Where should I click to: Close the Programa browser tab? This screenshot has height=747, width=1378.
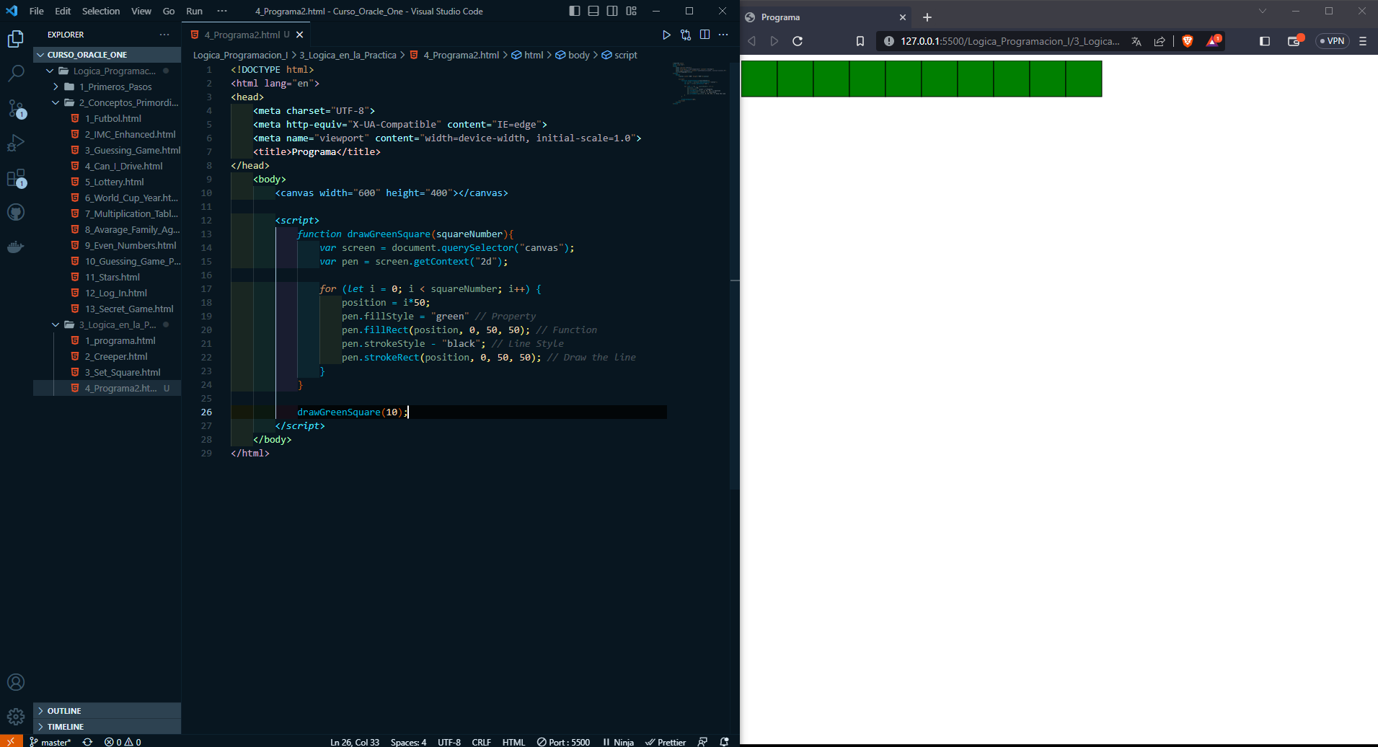902,17
